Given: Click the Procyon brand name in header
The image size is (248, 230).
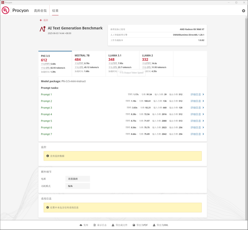Looking at the screenshot, I should [20, 10].
